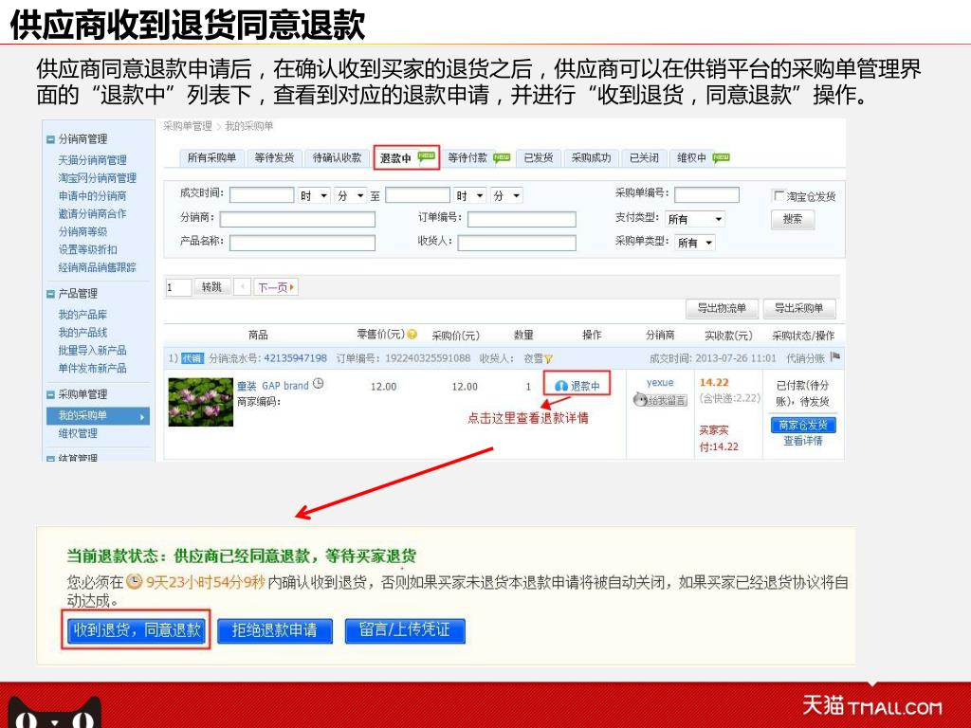Click the 成交时间 start date field

[x=262, y=195]
